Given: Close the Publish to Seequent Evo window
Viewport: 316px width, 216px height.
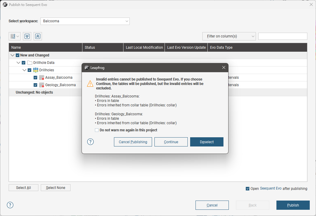Looking at the screenshot, I should [x=311, y=4].
